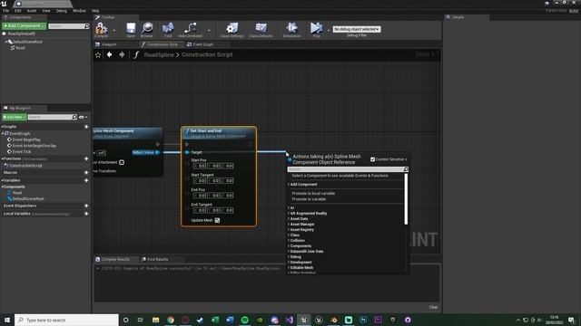Open the Unreal Editor taskbar icon

(304, 320)
